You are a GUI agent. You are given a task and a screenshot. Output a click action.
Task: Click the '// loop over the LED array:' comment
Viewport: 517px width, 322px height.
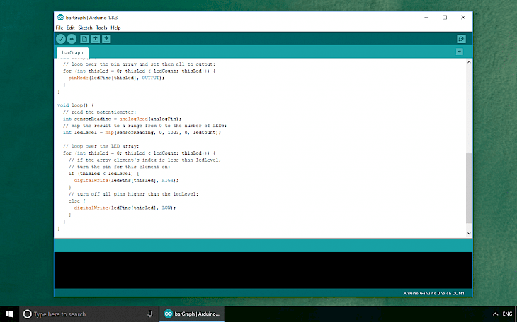pyautogui.click(x=101, y=146)
